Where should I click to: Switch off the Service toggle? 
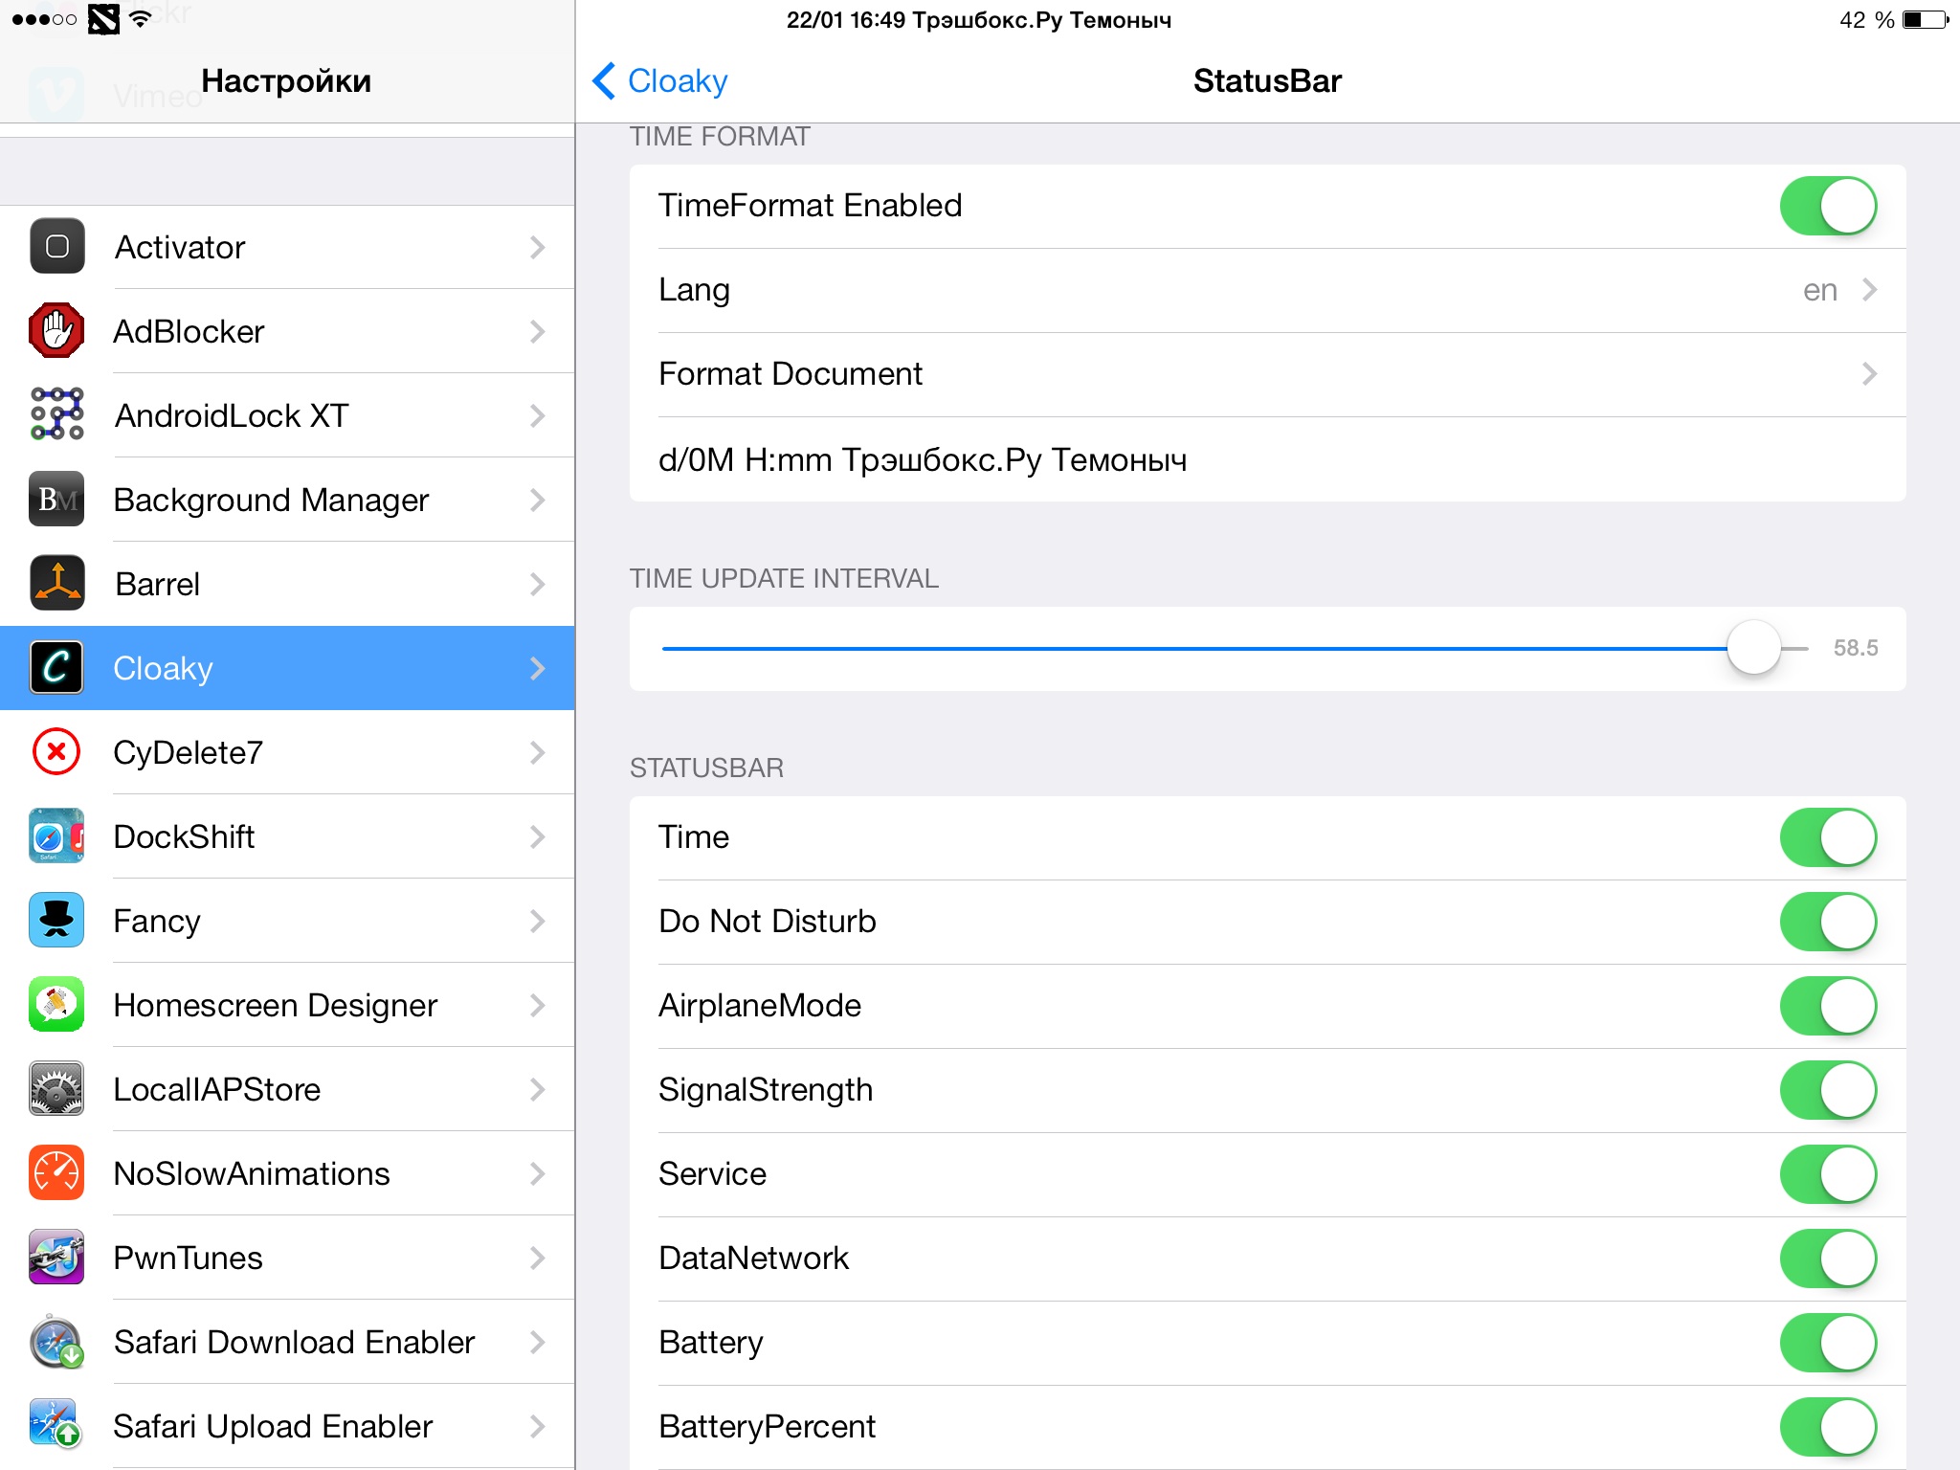1828,1174
